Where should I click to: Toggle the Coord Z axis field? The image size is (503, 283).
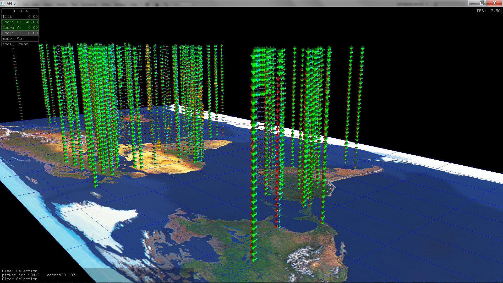[20, 33]
